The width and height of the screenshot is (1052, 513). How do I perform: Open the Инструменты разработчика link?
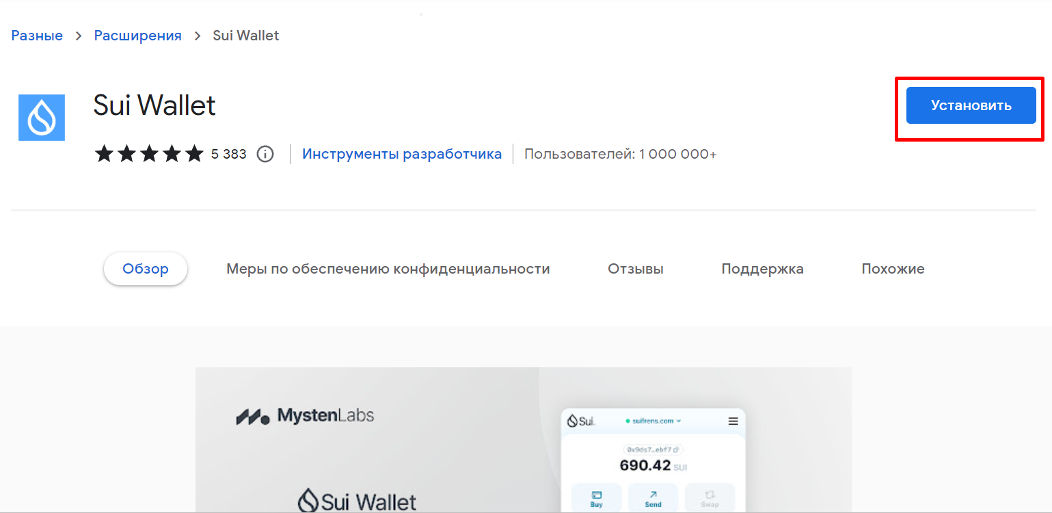point(402,153)
